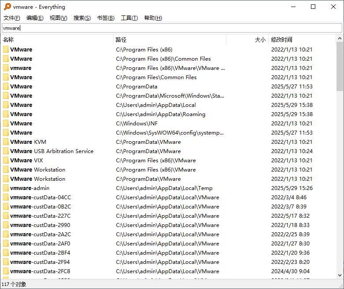Image resolution: width=344 pixels, height=289 pixels.
Task: Click folder icon of vmware-custData-04CC
Action: point(6,198)
